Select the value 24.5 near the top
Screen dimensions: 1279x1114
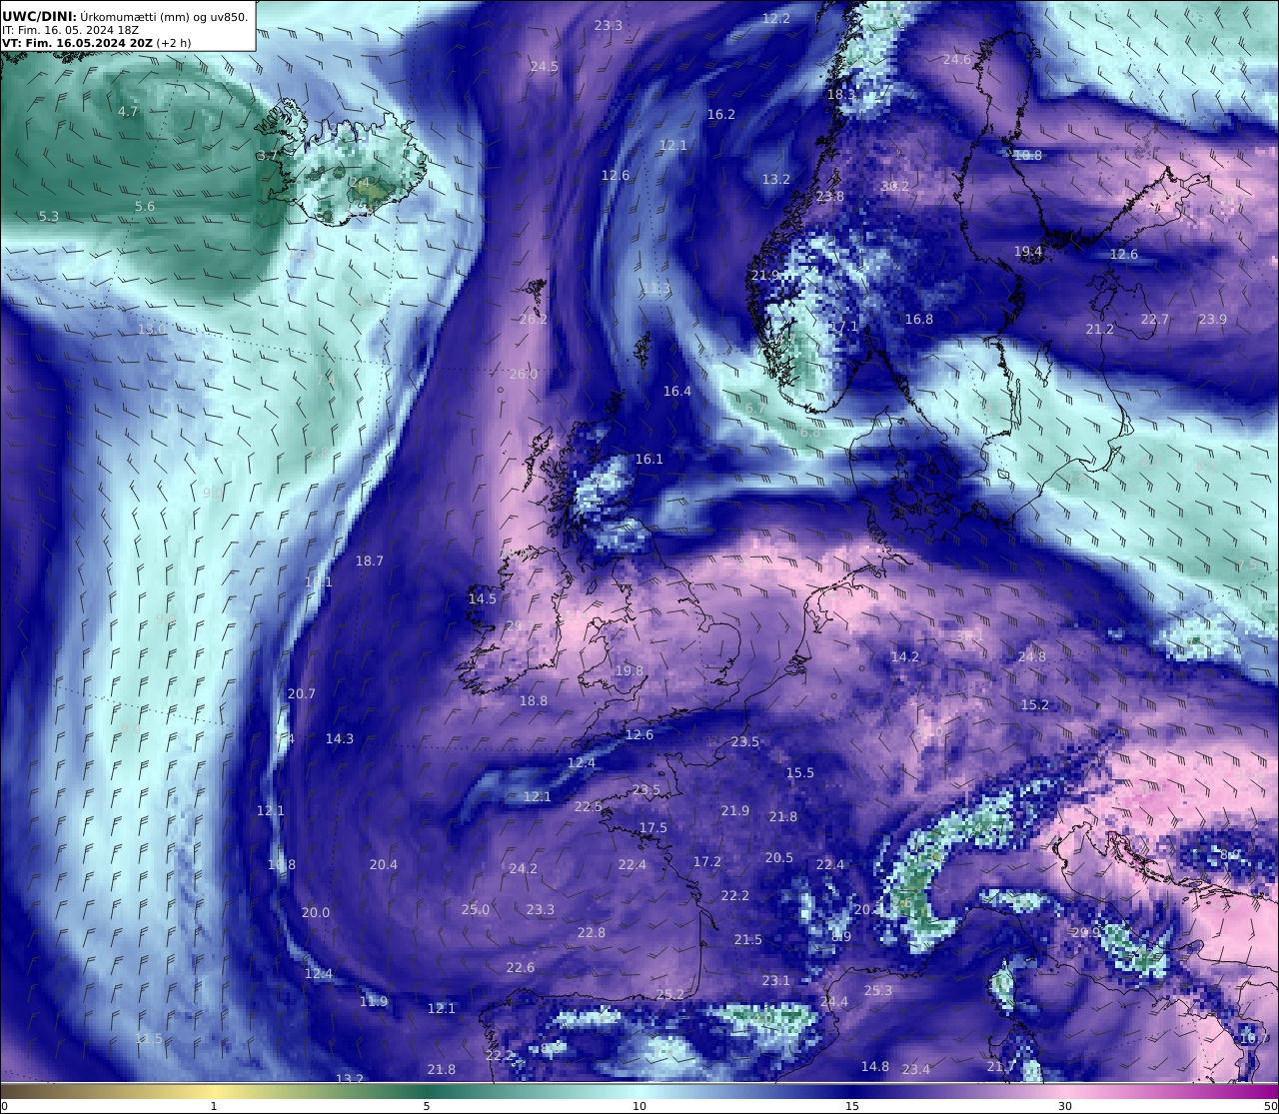[x=545, y=66]
